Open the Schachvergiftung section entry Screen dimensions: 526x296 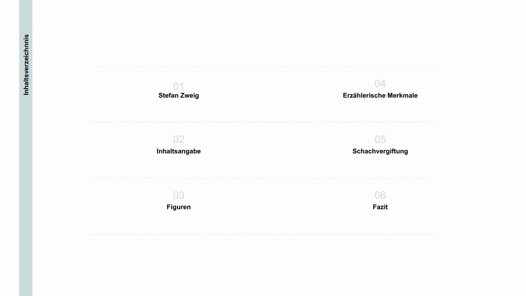(380, 151)
